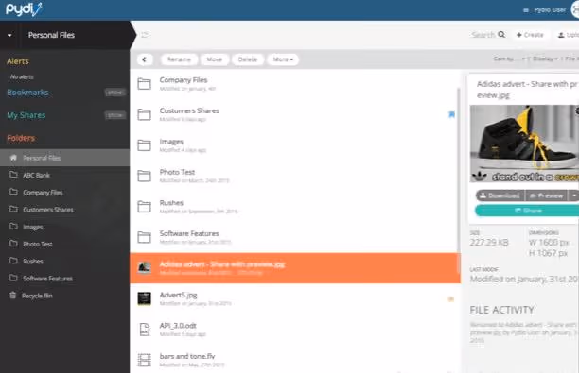Open the Sort by dropdown

click(509, 59)
